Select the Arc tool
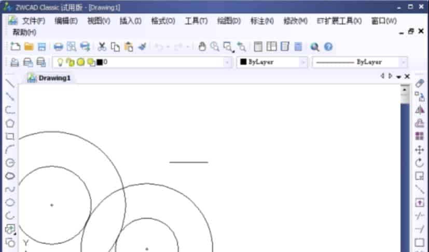The height and width of the screenshot is (252, 429). 10,149
